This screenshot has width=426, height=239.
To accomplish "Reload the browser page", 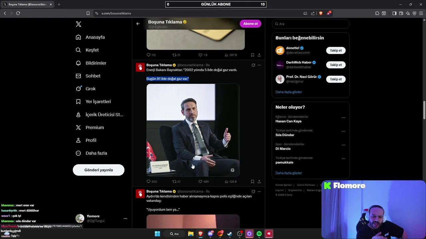I will 18,13.
